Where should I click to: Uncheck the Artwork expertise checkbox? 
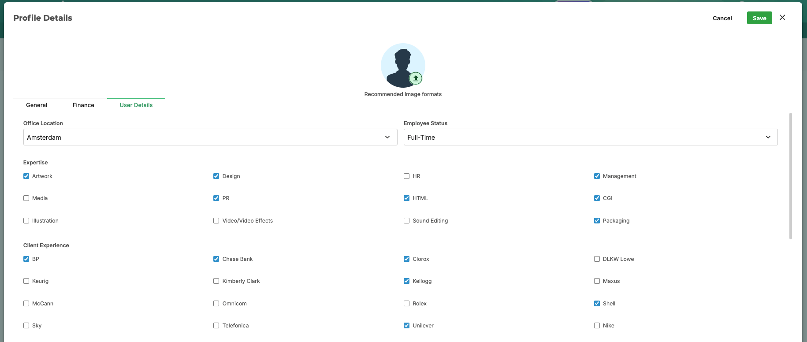(26, 176)
